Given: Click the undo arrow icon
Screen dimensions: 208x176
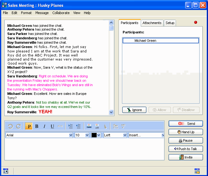Looking at the screenshot, I should (10, 126).
